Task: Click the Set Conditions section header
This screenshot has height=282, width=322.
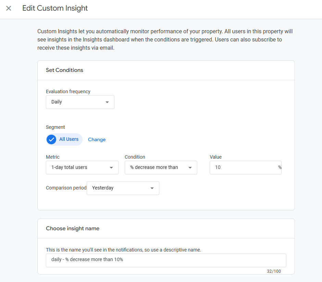Action: [64, 70]
